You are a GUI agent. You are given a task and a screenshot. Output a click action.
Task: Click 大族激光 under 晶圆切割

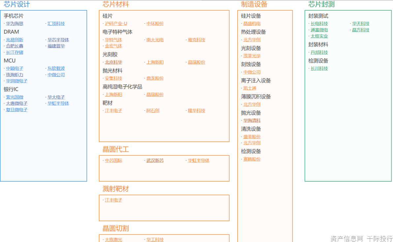click(x=113, y=240)
